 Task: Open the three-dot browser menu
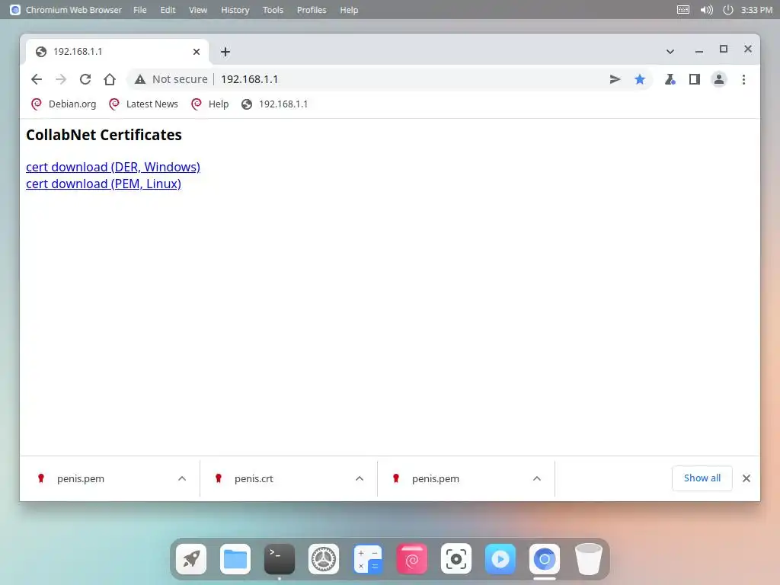(743, 79)
